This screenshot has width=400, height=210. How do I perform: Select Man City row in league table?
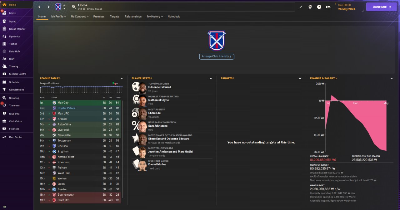point(80,103)
